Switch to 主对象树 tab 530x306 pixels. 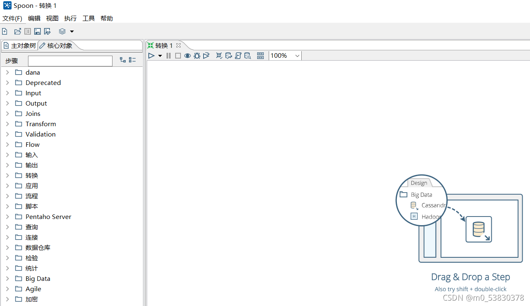tap(19, 45)
